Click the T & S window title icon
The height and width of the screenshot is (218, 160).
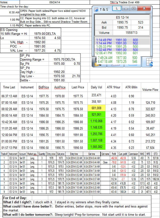96,10
